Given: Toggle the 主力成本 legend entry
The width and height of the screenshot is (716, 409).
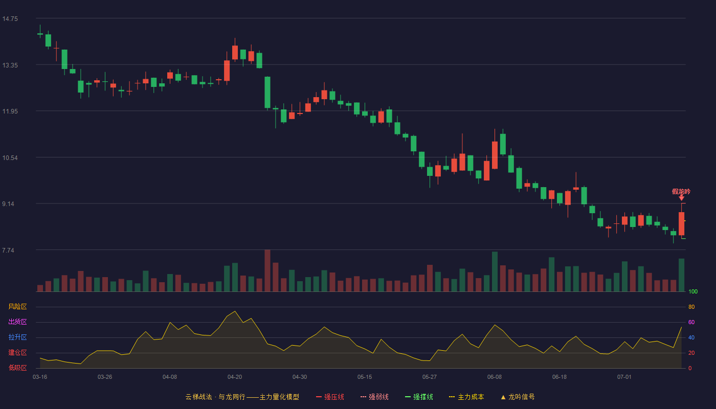Looking at the screenshot, I should [466, 397].
